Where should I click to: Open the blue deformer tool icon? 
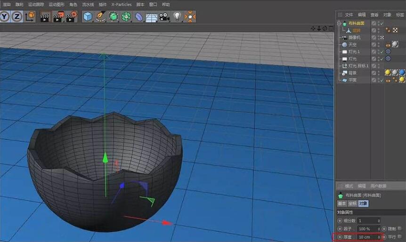point(139,17)
